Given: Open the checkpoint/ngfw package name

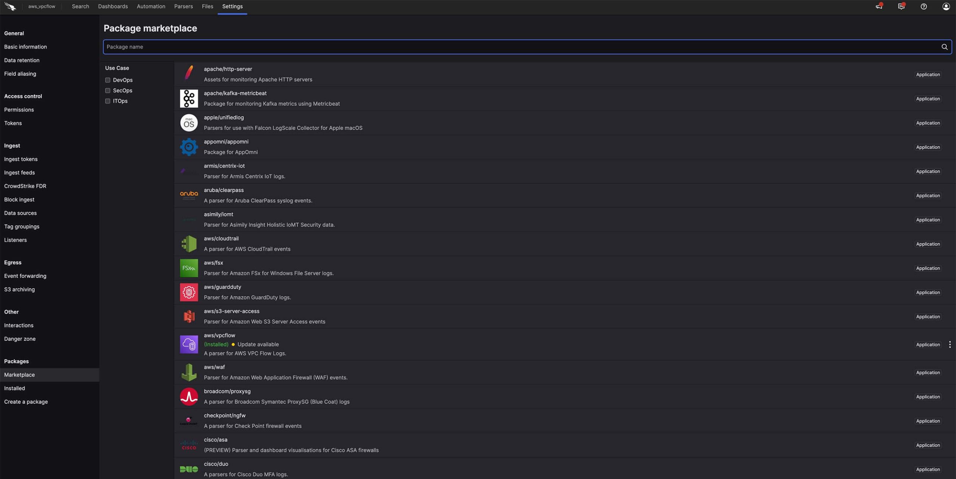Looking at the screenshot, I should 224,415.
